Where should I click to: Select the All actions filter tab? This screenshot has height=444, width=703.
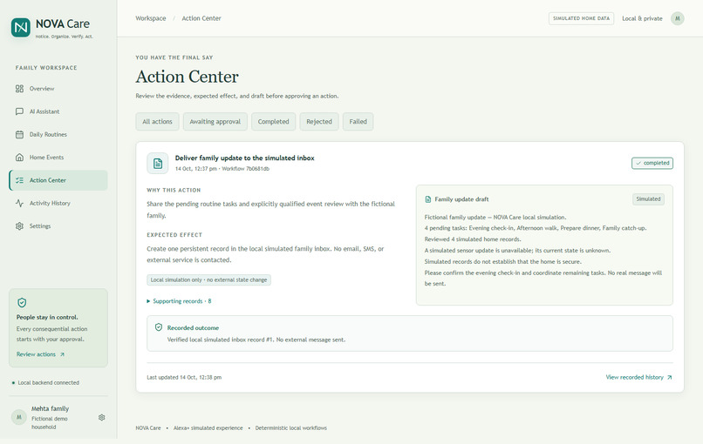point(157,122)
